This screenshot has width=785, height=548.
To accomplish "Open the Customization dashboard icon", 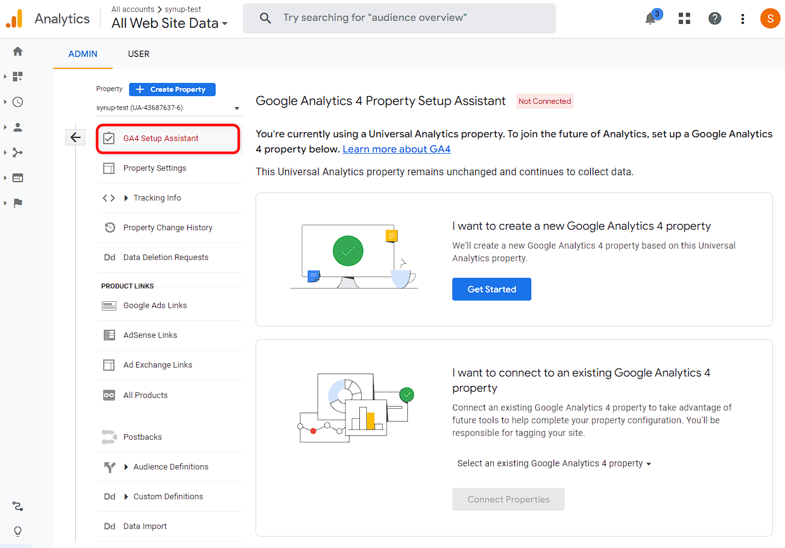I will coord(18,77).
